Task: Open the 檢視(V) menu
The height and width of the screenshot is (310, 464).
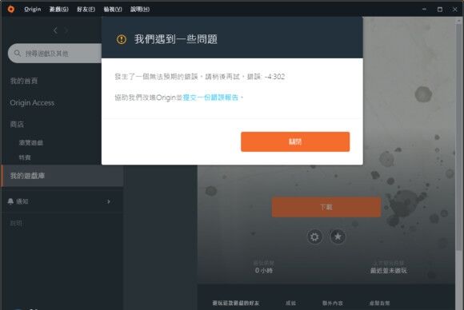Action: click(113, 10)
